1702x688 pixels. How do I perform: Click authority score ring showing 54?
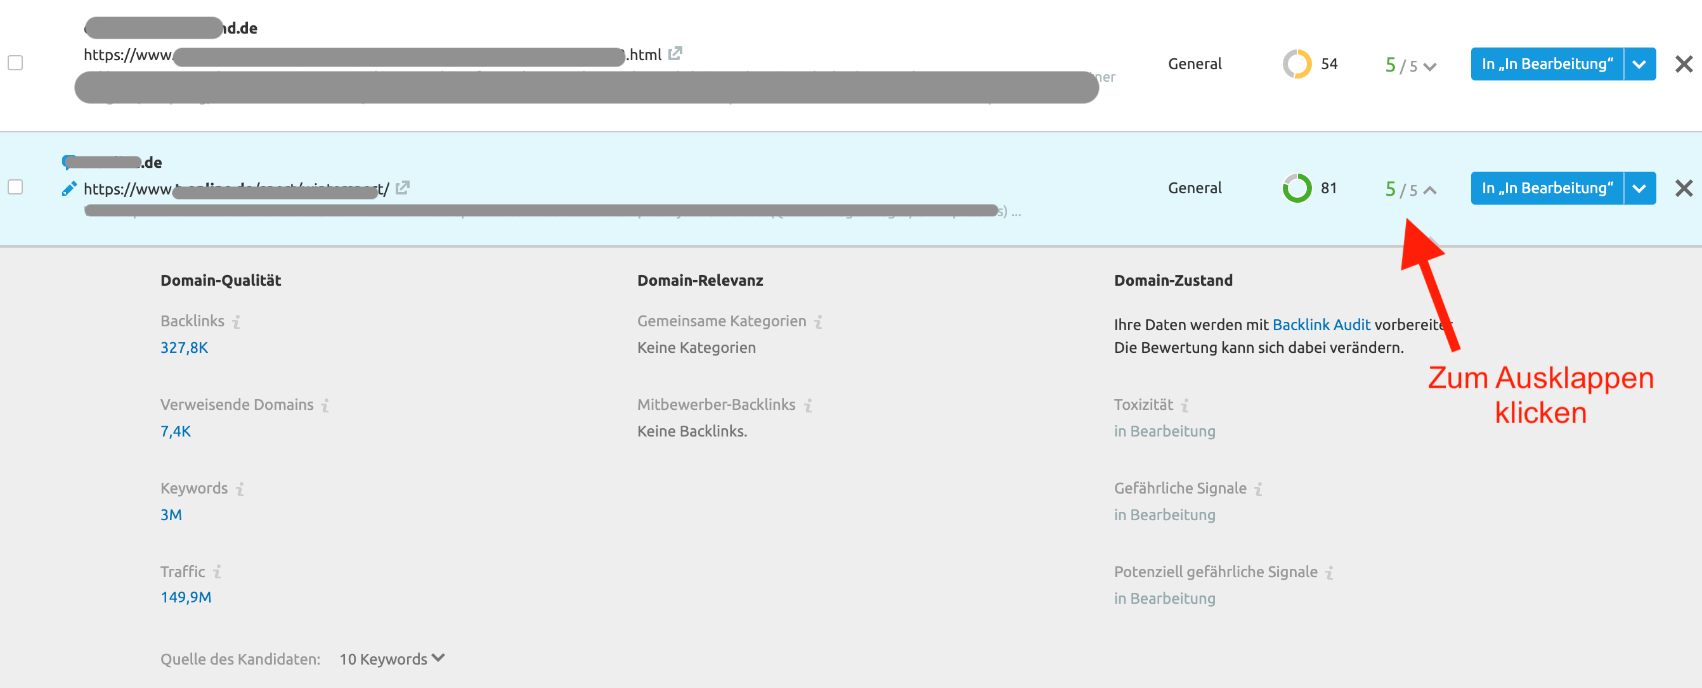pos(1296,64)
